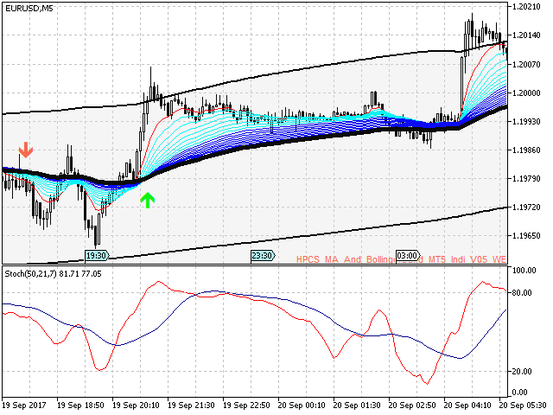
Task: Click the 20 Sep 01:30 time label
Action: [357, 405]
